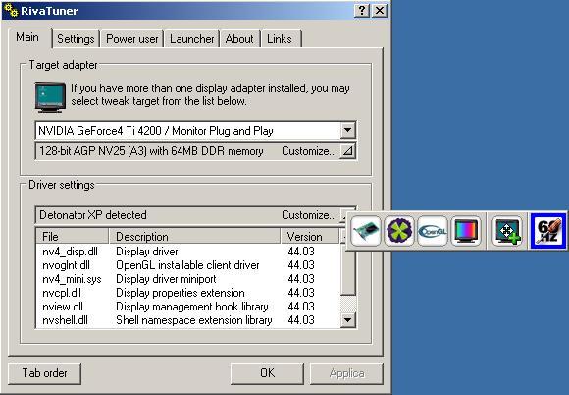Click the driver list scroll down arrow
The width and height of the screenshot is (569, 395).
347,320
